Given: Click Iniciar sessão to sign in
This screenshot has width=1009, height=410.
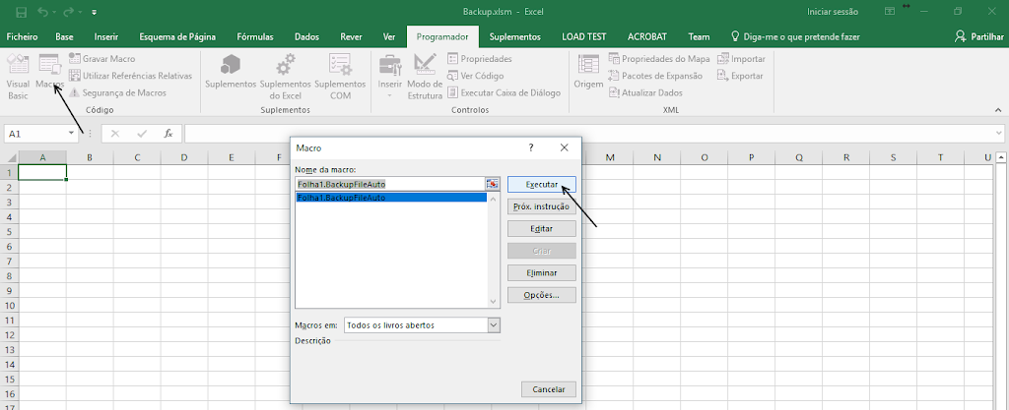Looking at the screenshot, I should 833,12.
